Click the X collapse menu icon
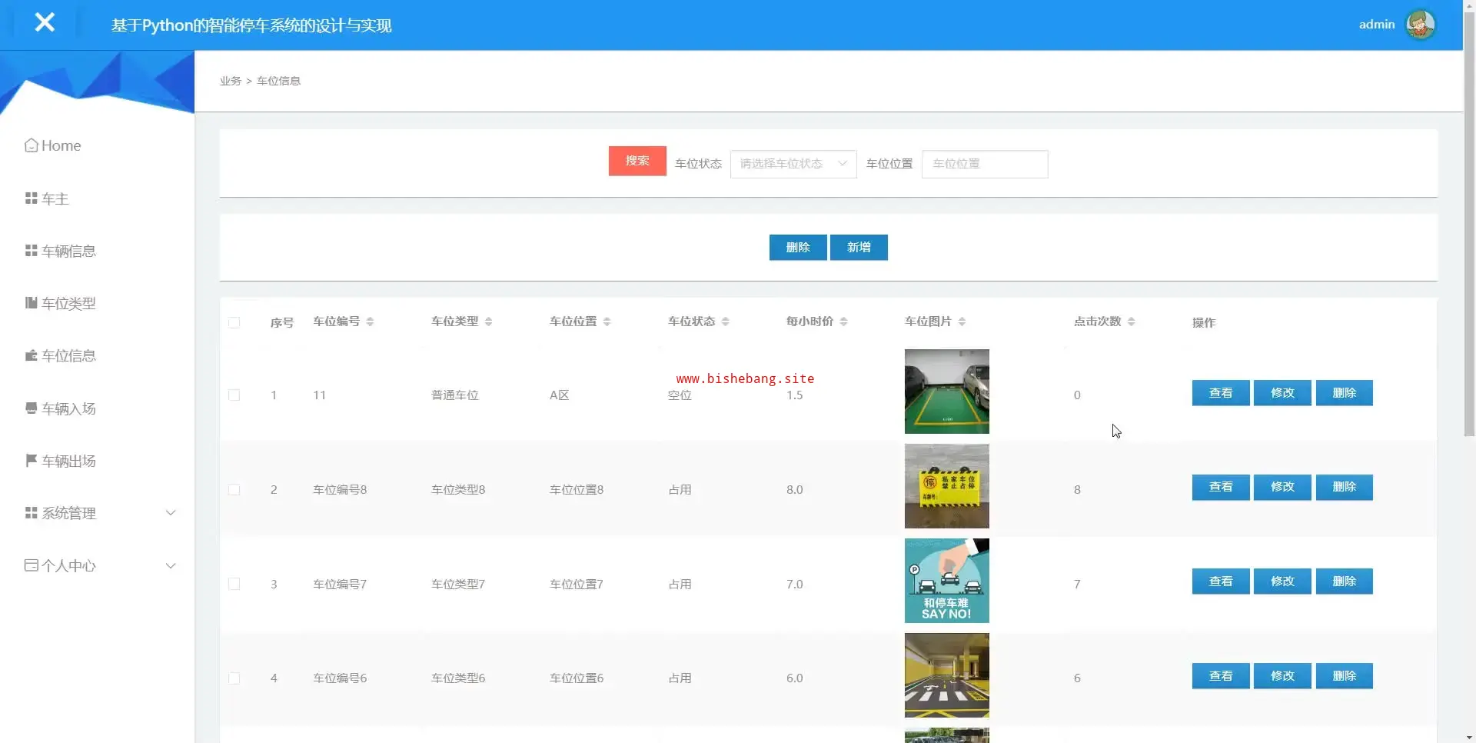This screenshot has height=743, width=1476. 45,23
